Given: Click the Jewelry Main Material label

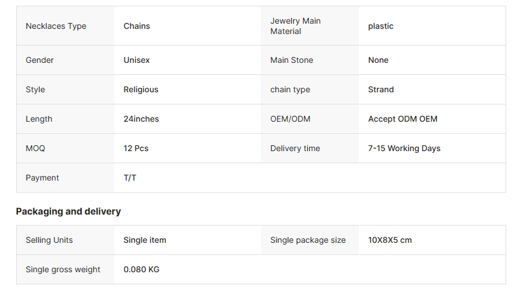Looking at the screenshot, I should tap(296, 26).
